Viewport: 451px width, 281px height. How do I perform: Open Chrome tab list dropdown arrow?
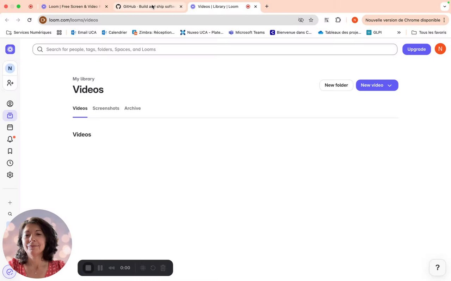point(444,6)
